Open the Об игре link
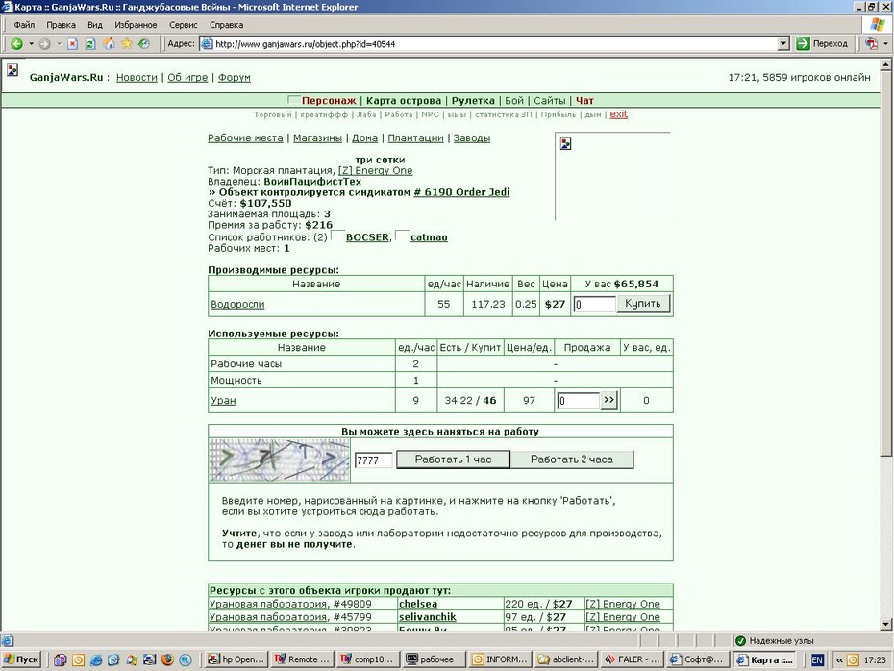894x671 pixels. 187,78
